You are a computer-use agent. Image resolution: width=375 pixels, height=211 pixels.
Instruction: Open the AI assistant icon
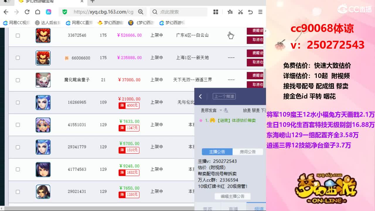[x=49, y=12]
